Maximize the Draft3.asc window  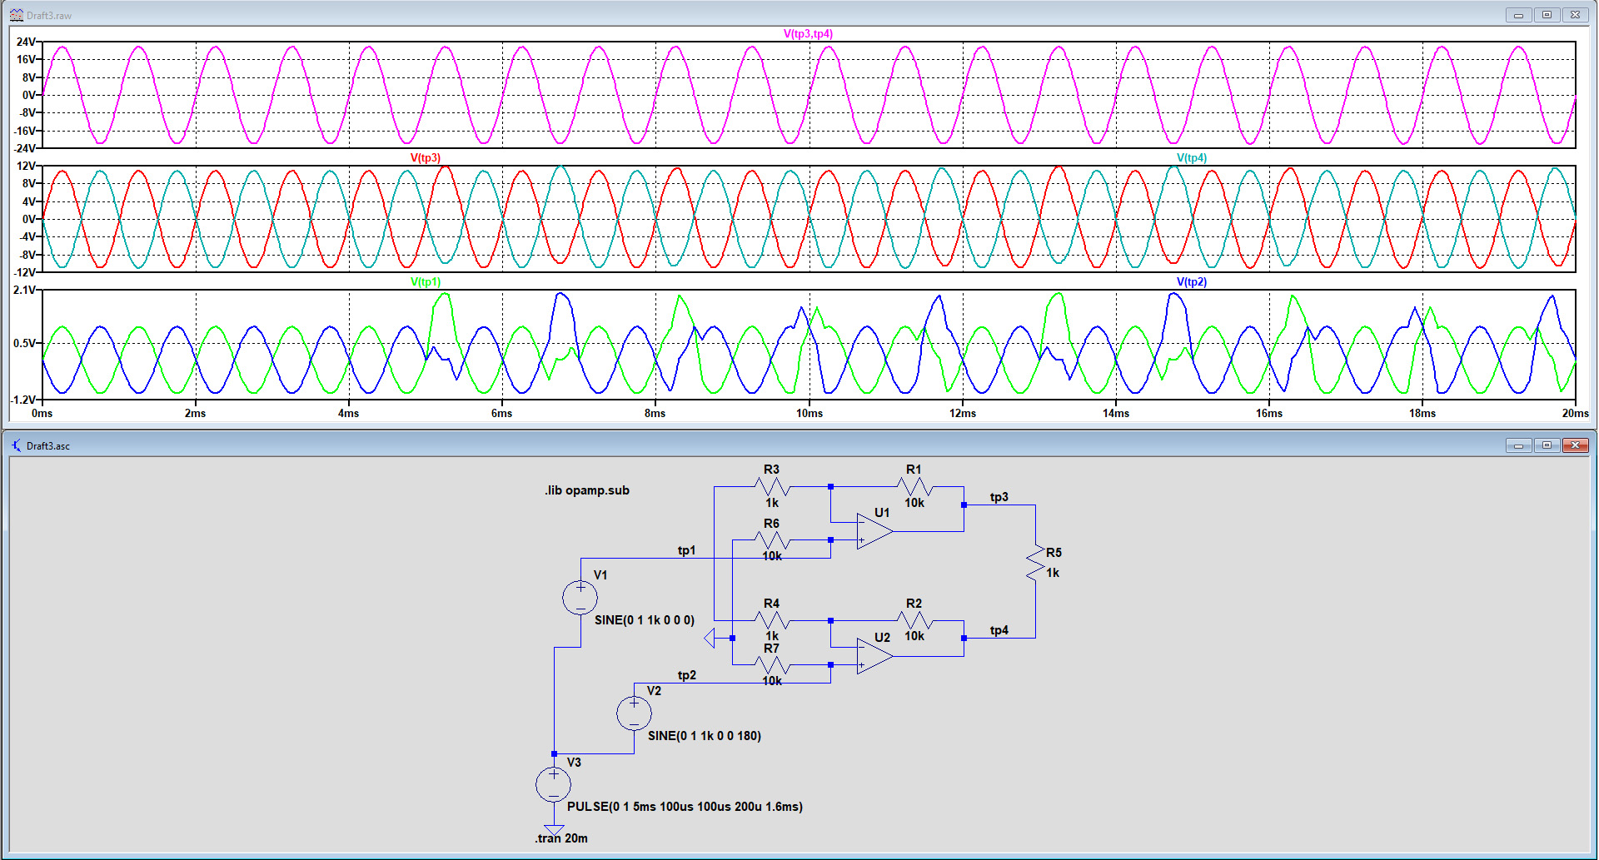coord(1547,445)
